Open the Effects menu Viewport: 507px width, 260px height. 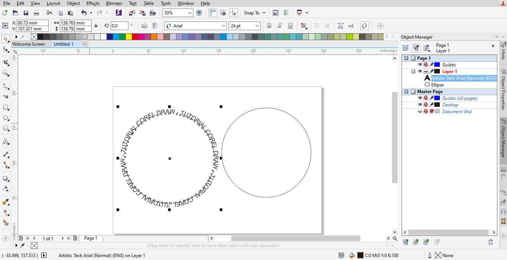tap(93, 3)
